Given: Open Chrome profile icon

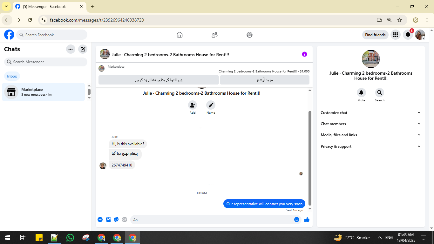Looking at the screenshot, I should [x=416, y=20].
